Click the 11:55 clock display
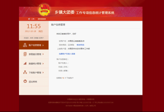Image resolution: width=164 pixels, height=112 pixels. (x=34, y=26)
